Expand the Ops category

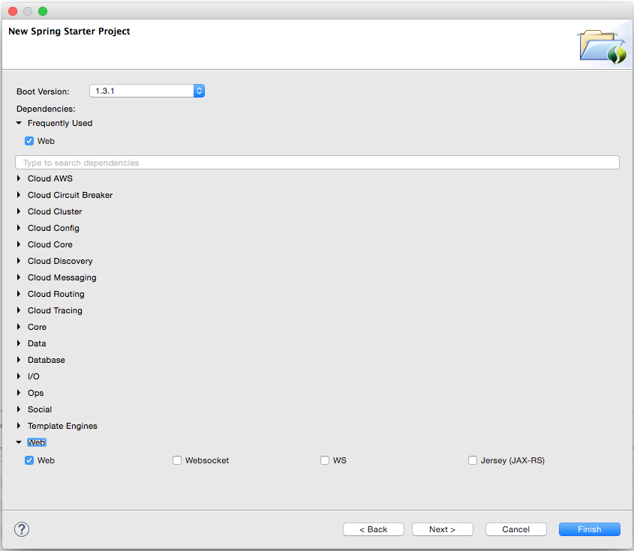(19, 393)
